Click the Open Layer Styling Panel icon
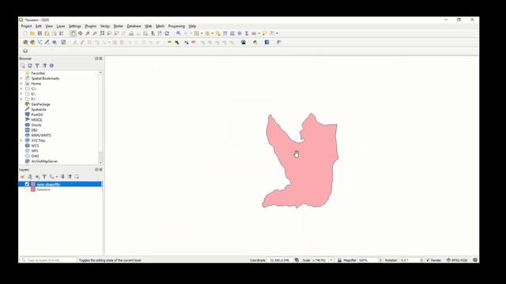Viewport: 506px width, 284px height. pos(23,177)
